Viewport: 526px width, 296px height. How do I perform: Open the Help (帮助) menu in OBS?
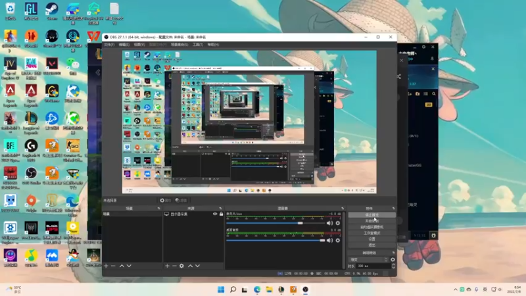coord(213,45)
